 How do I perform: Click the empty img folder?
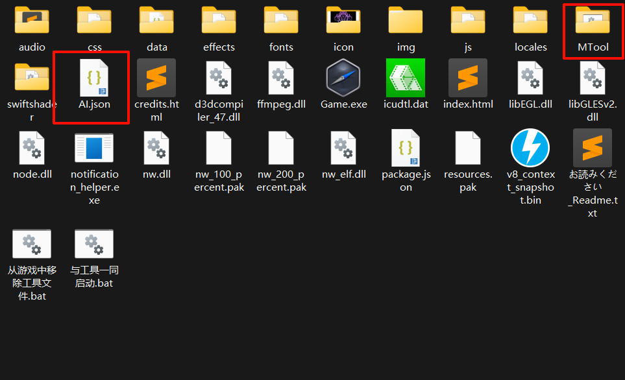click(405, 21)
